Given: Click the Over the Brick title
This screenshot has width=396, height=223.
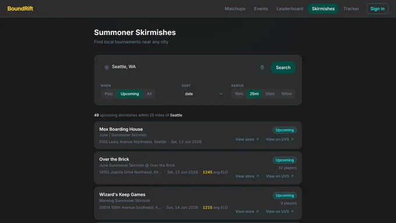Looking at the screenshot, I should point(114,159).
